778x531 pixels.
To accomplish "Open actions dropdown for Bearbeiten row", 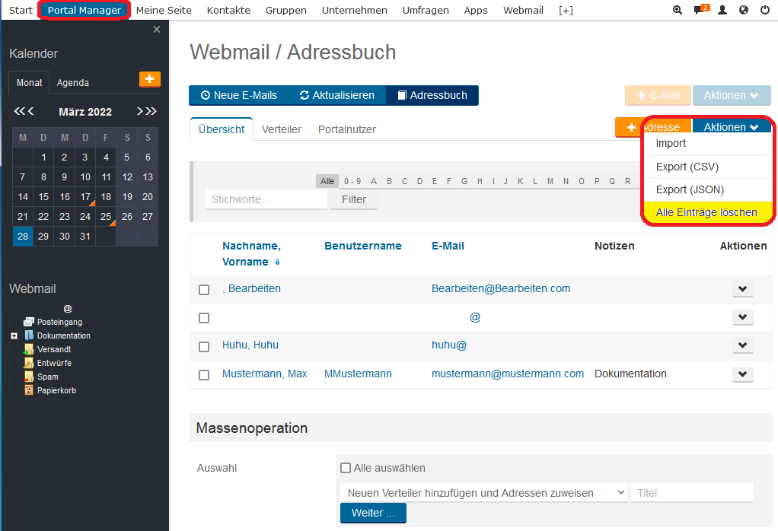I will click(x=743, y=289).
